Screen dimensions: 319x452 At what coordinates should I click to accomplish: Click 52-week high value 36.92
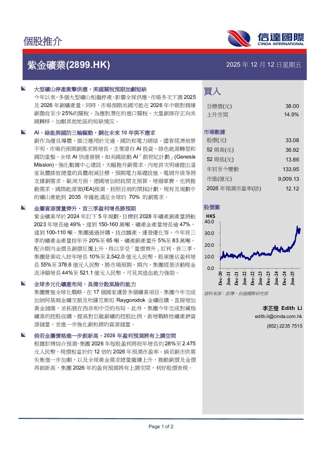tap(292, 150)
